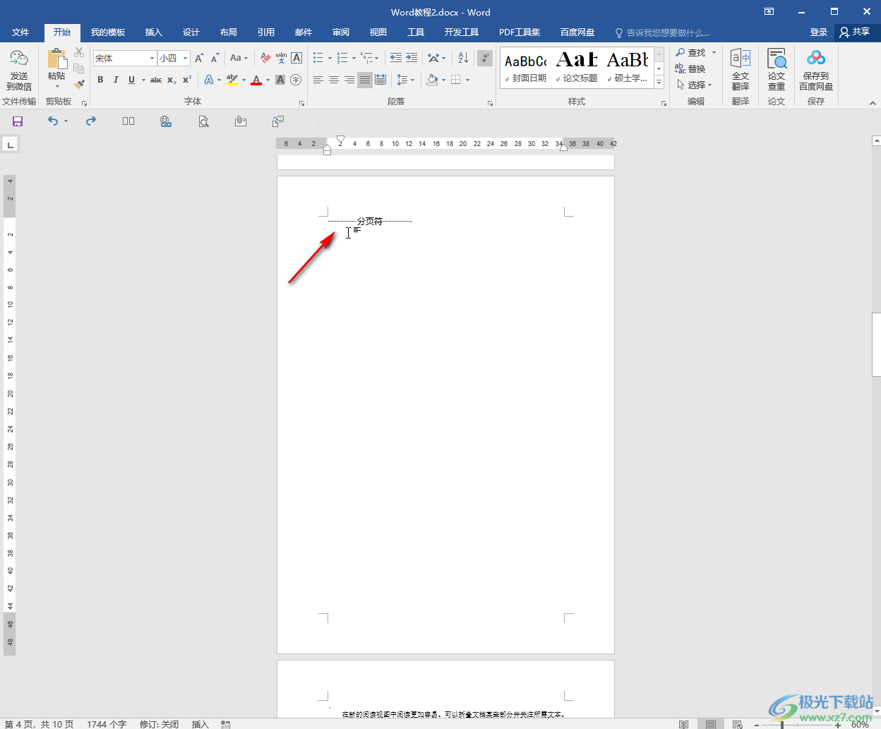
Task: Apply distributed alignment
Action: coord(380,80)
